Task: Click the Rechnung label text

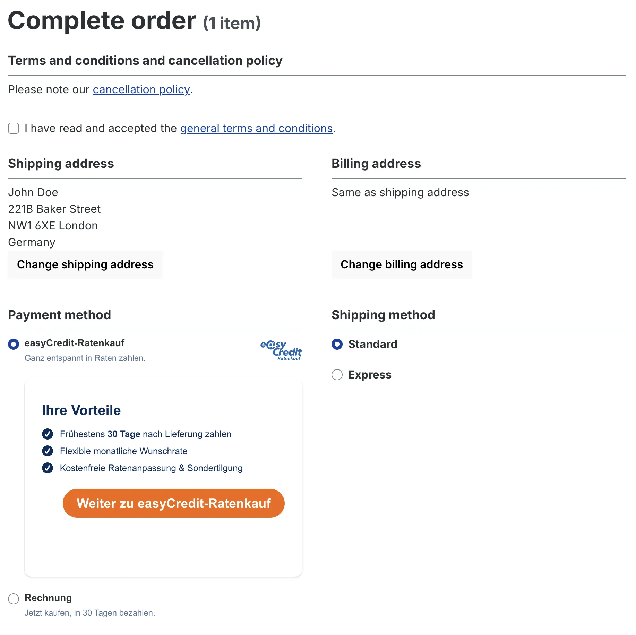Action: pos(48,598)
